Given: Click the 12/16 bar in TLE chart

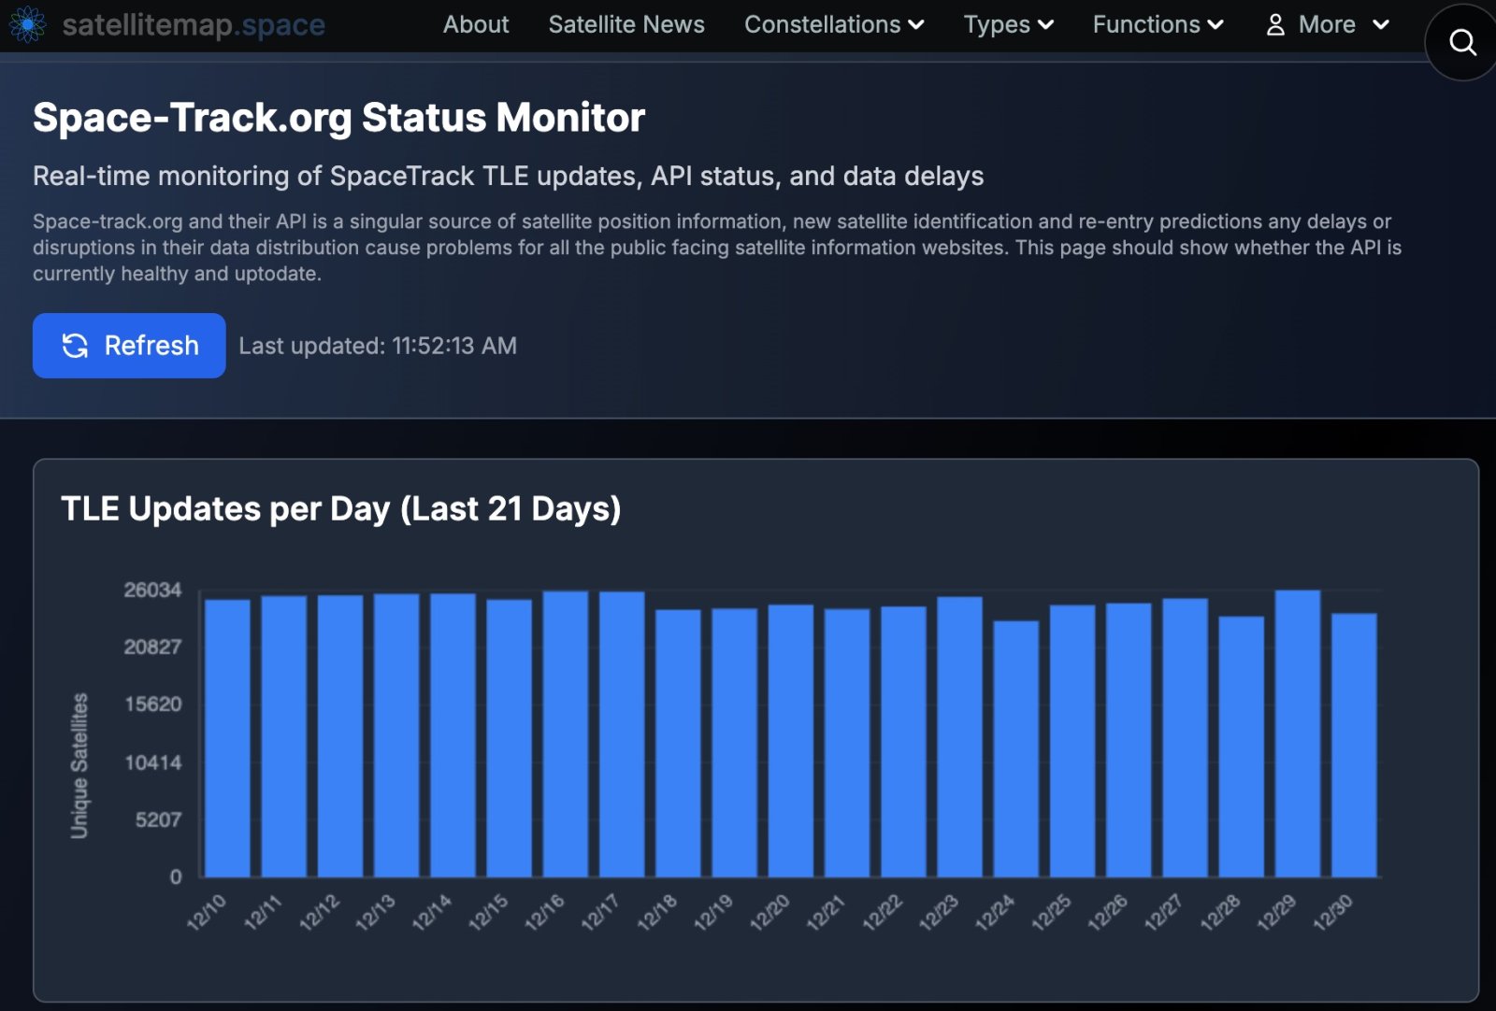Looking at the screenshot, I should [x=566, y=733].
